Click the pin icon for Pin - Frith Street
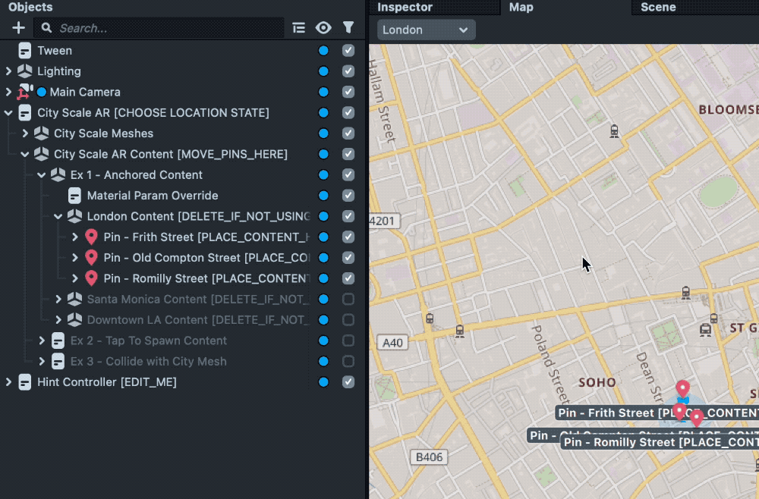This screenshot has height=499, width=759. [x=90, y=237]
